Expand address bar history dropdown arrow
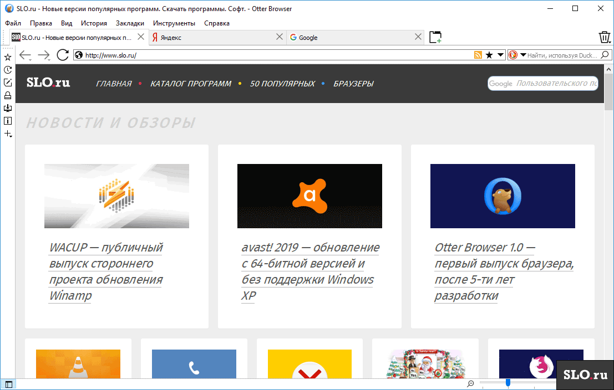This screenshot has width=614, height=390. point(500,55)
